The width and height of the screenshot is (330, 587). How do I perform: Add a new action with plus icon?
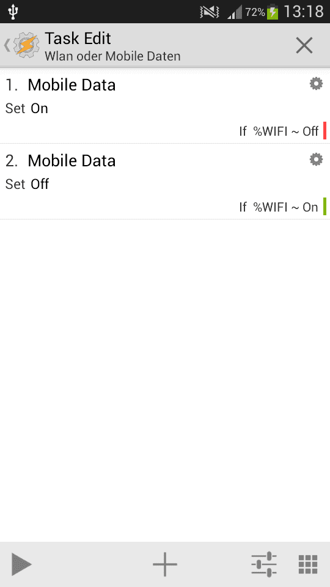pos(165,564)
